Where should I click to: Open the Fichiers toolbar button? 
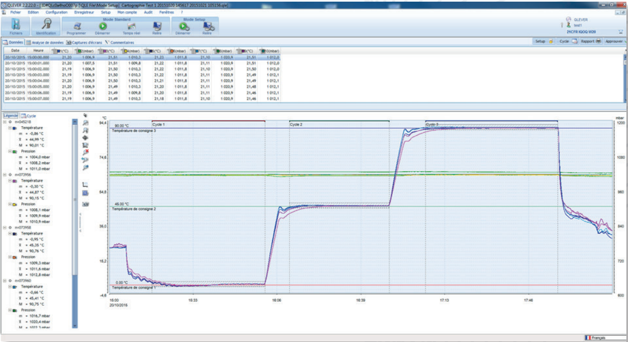[15, 26]
